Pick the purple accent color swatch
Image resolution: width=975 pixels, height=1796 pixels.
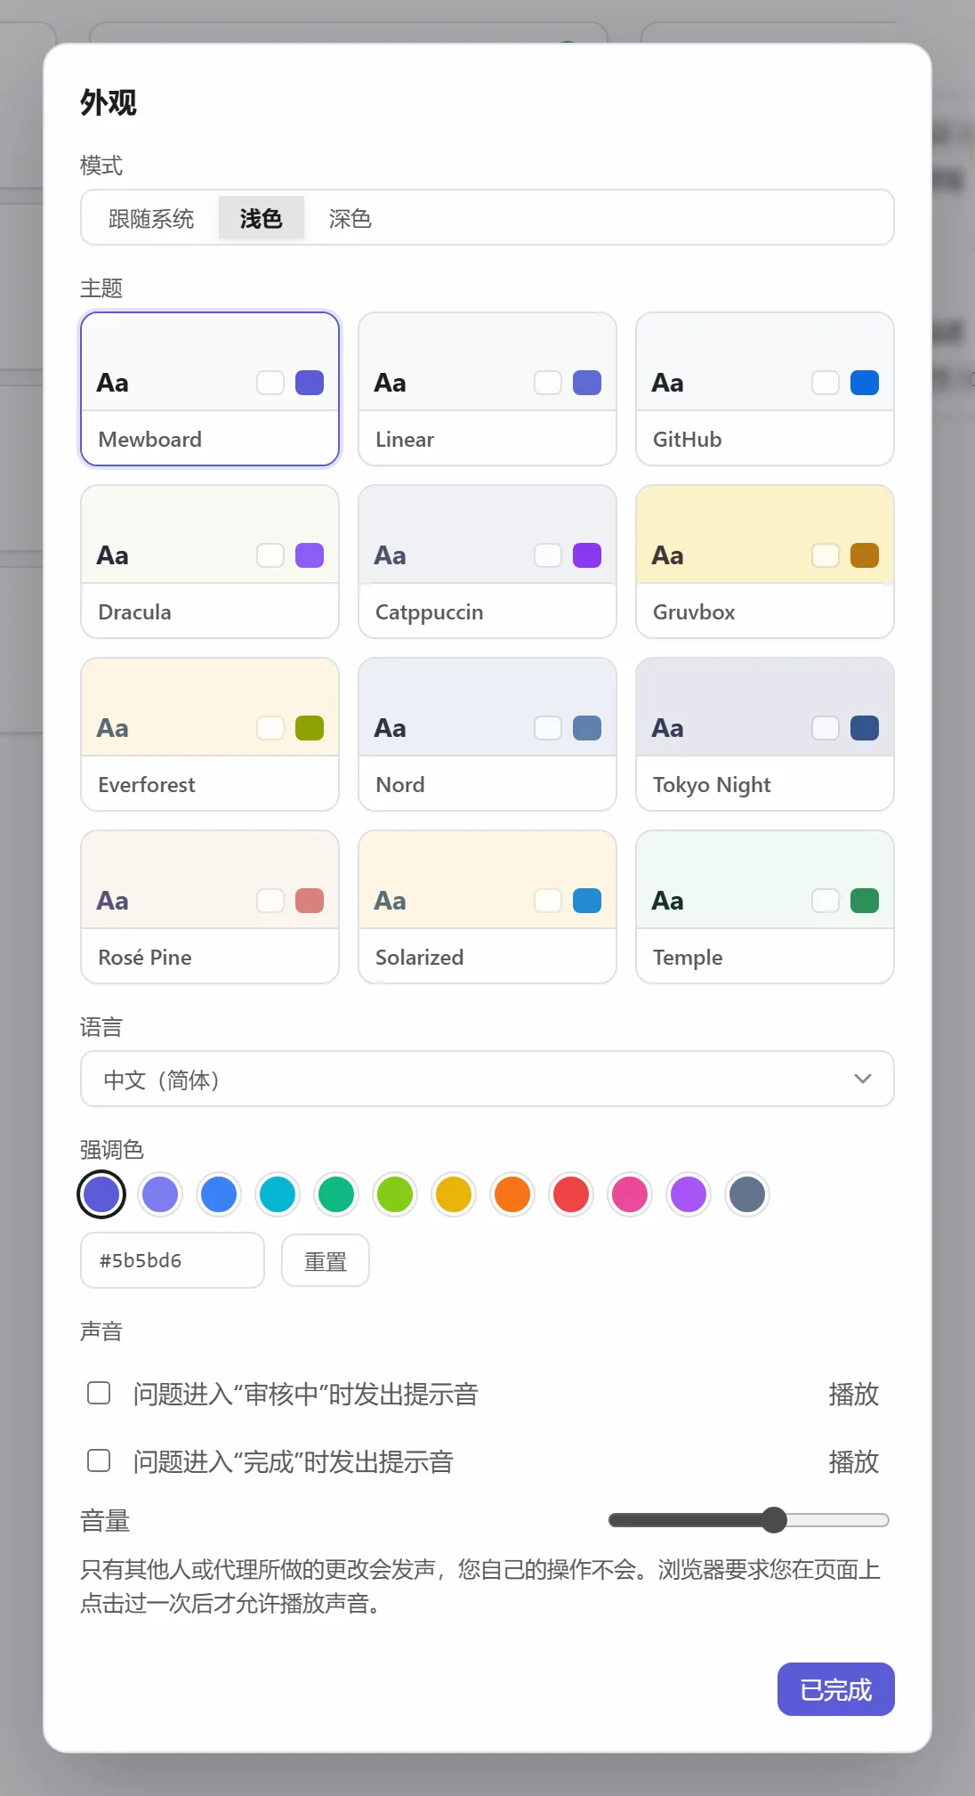point(689,1194)
